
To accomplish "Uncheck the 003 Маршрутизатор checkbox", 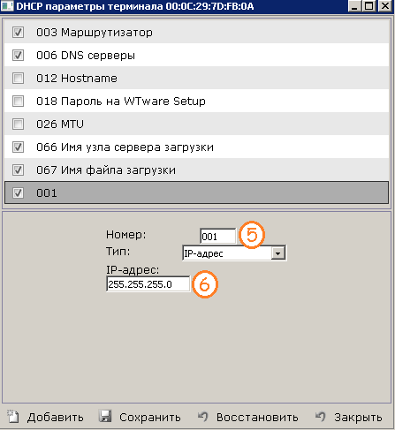I will click(18, 33).
